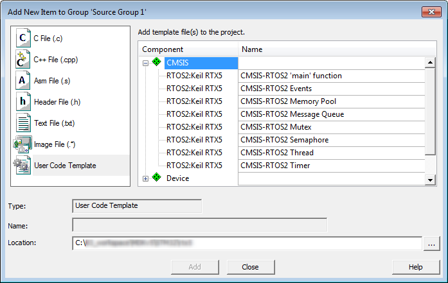This screenshot has width=448, height=283.
Task: Open Help for this dialog
Action: (415, 267)
